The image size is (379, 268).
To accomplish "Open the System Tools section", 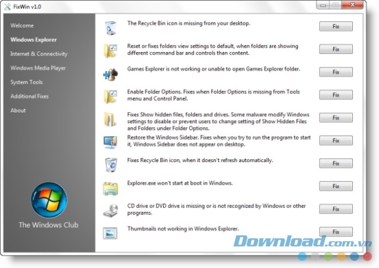I will (x=27, y=82).
